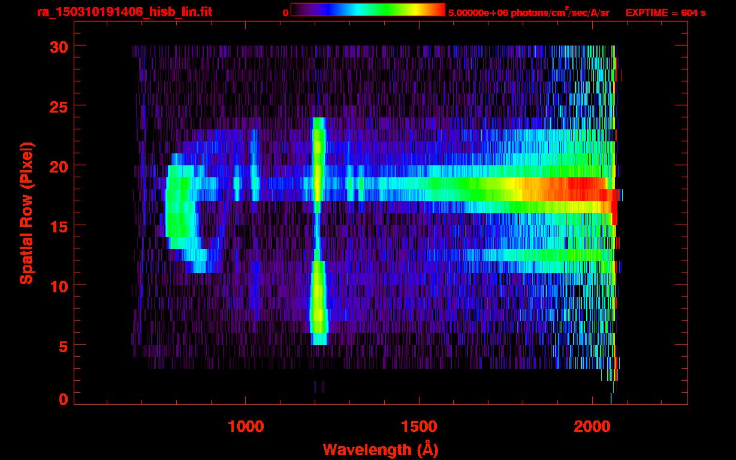Click the rainbow color scale bar

pyautogui.click(x=367, y=10)
